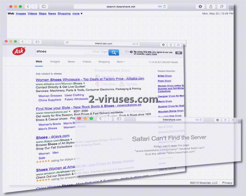Open the 'Bridal Shoes' related search
The width and height of the screenshot is (246, 196).
tap(165, 76)
